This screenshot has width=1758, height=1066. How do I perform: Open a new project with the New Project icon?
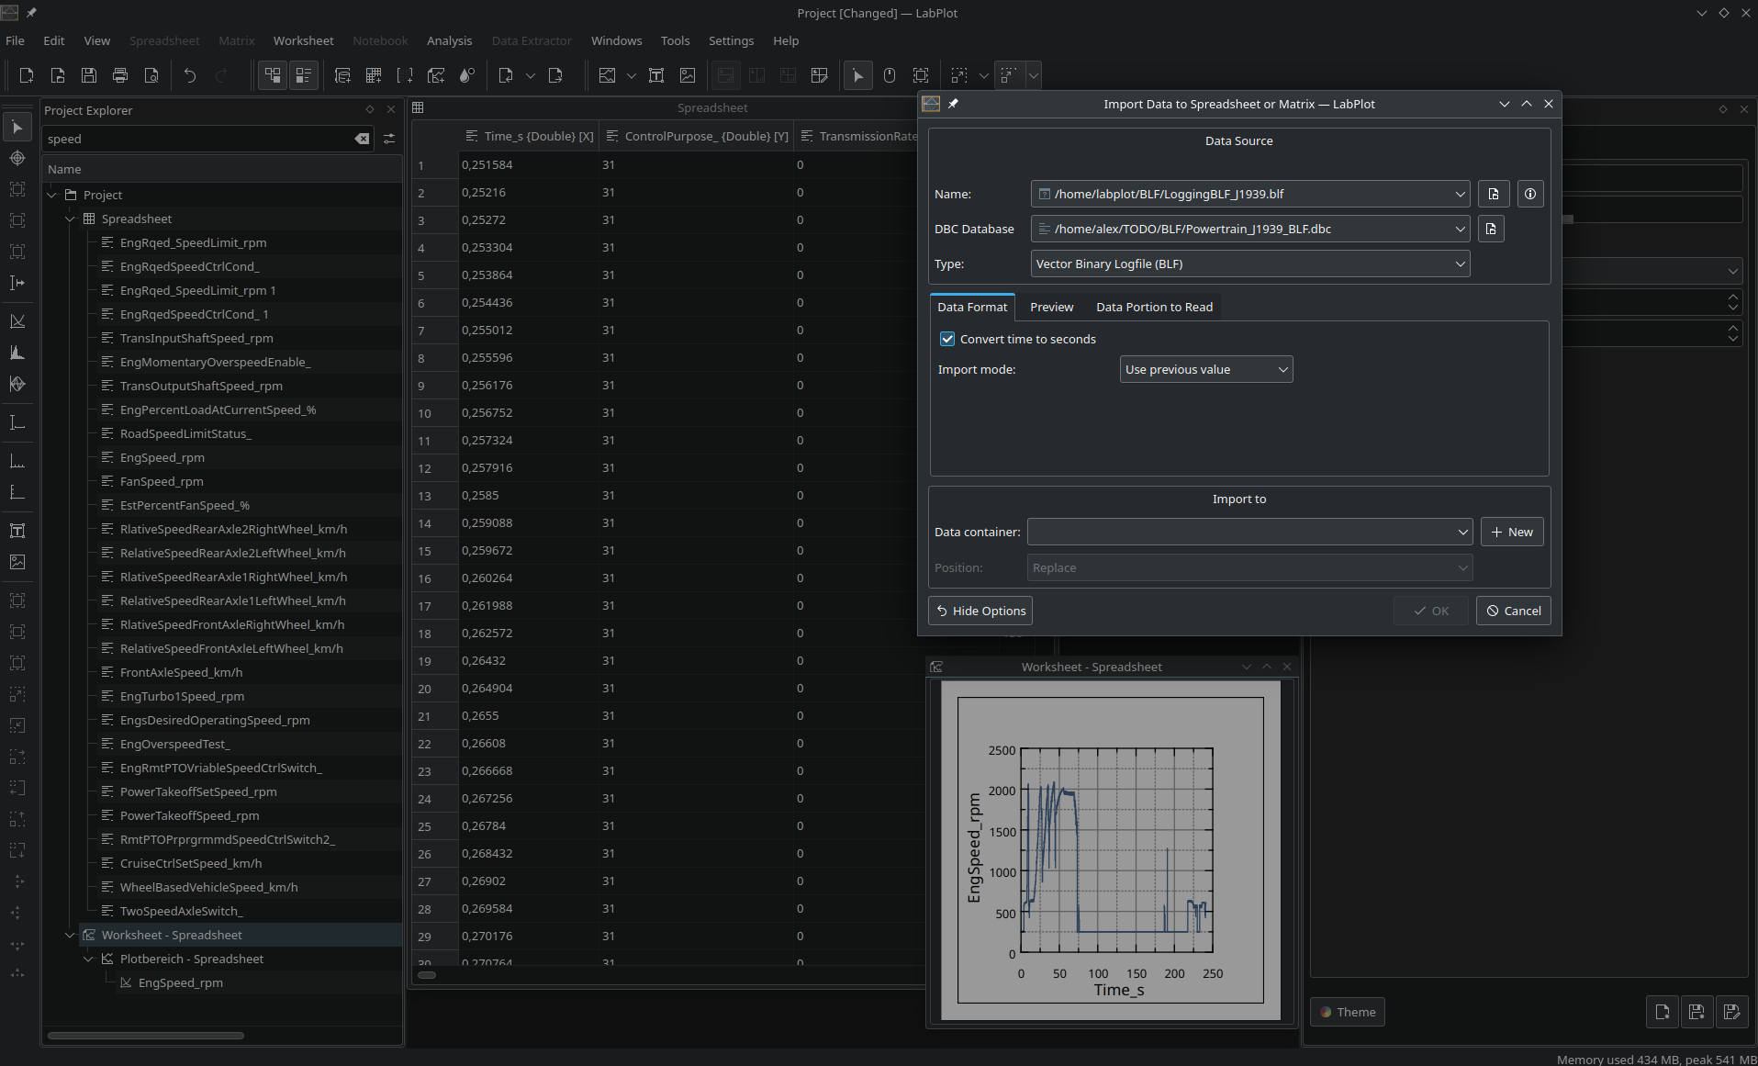pyautogui.click(x=26, y=75)
